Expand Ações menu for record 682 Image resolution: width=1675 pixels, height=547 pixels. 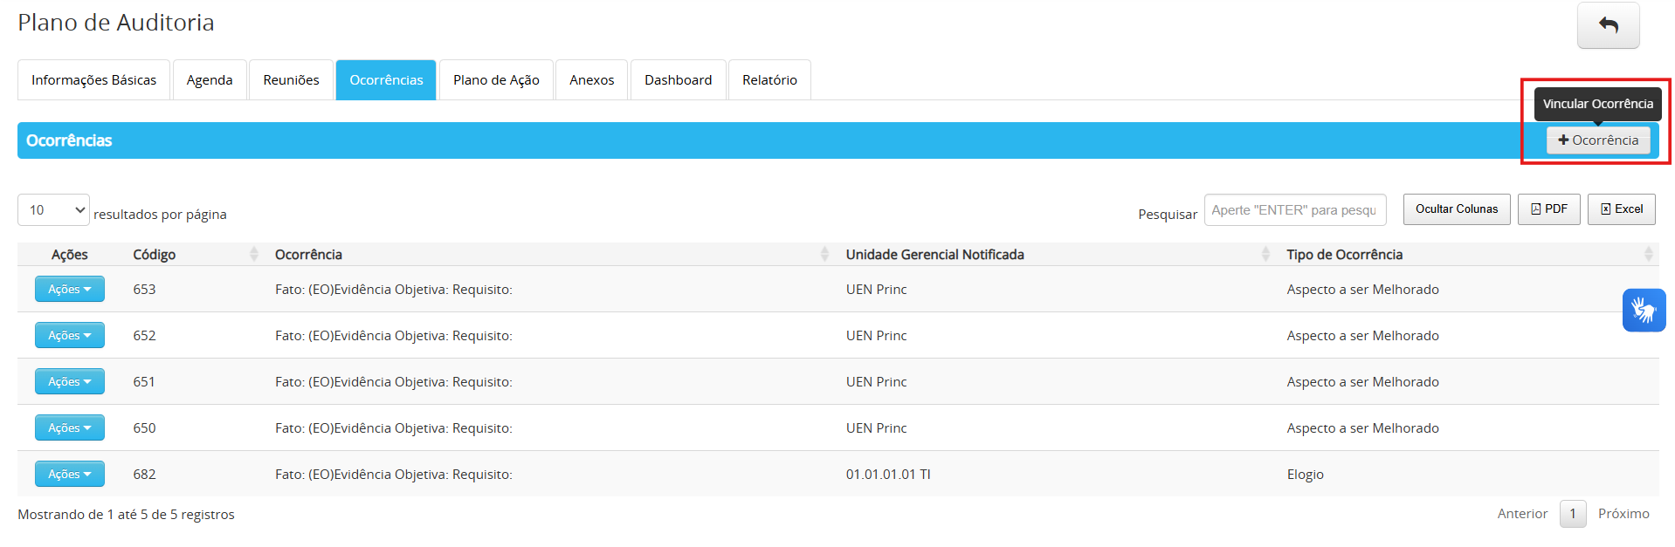pyautogui.click(x=70, y=474)
